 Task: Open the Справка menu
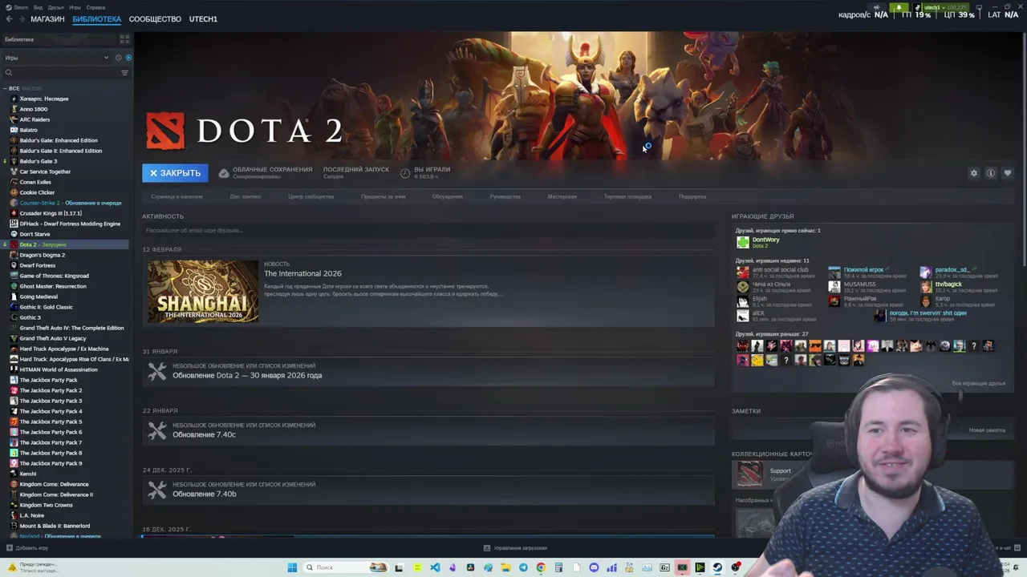point(95,7)
